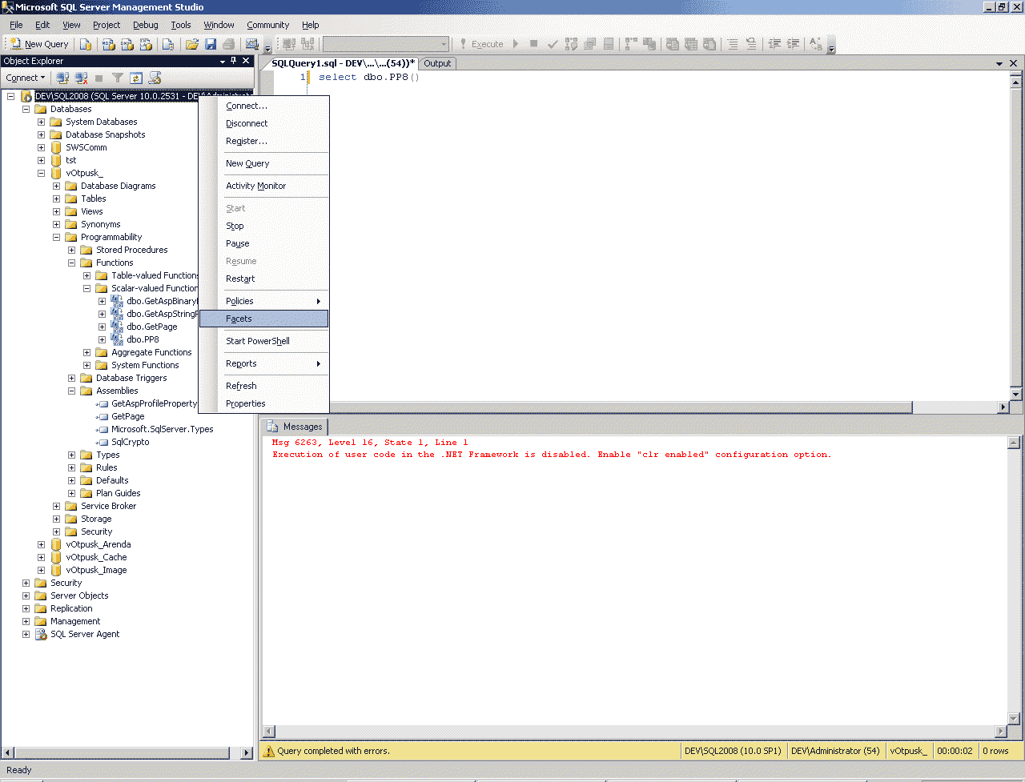Expand the vOtpusk_Cache database node
The height and width of the screenshot is (782, 1025).
41,557
